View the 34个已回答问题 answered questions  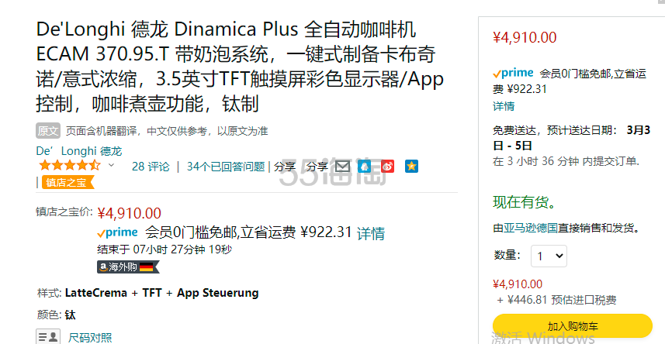pos(226,167)
